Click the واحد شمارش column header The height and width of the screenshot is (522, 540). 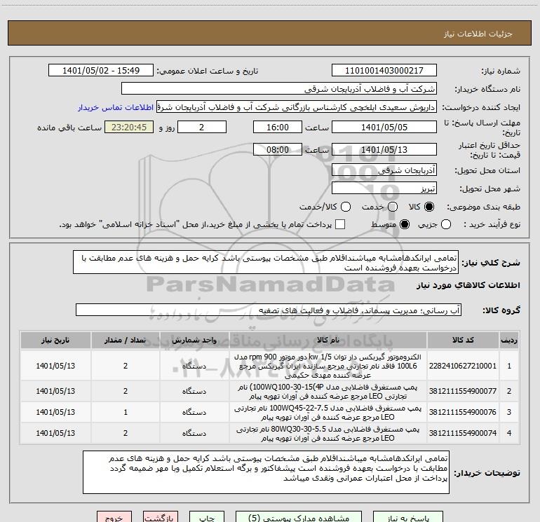(x=194, y=340)
